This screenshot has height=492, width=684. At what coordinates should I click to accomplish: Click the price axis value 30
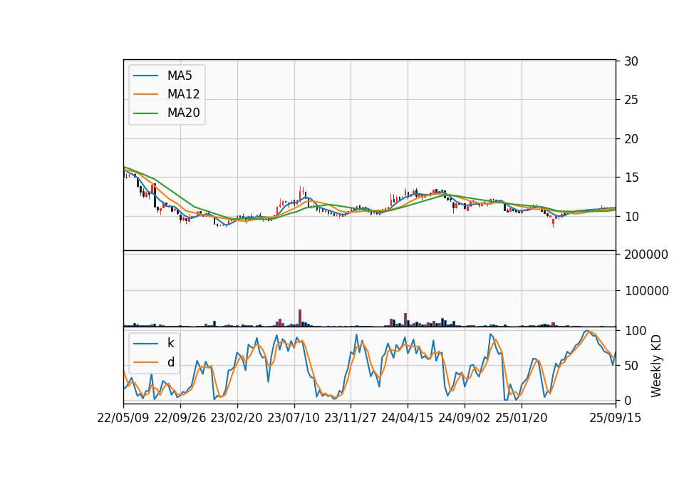coord(631,61)
